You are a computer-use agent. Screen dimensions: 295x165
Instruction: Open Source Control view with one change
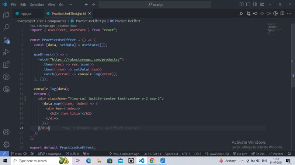coord(6,40)
